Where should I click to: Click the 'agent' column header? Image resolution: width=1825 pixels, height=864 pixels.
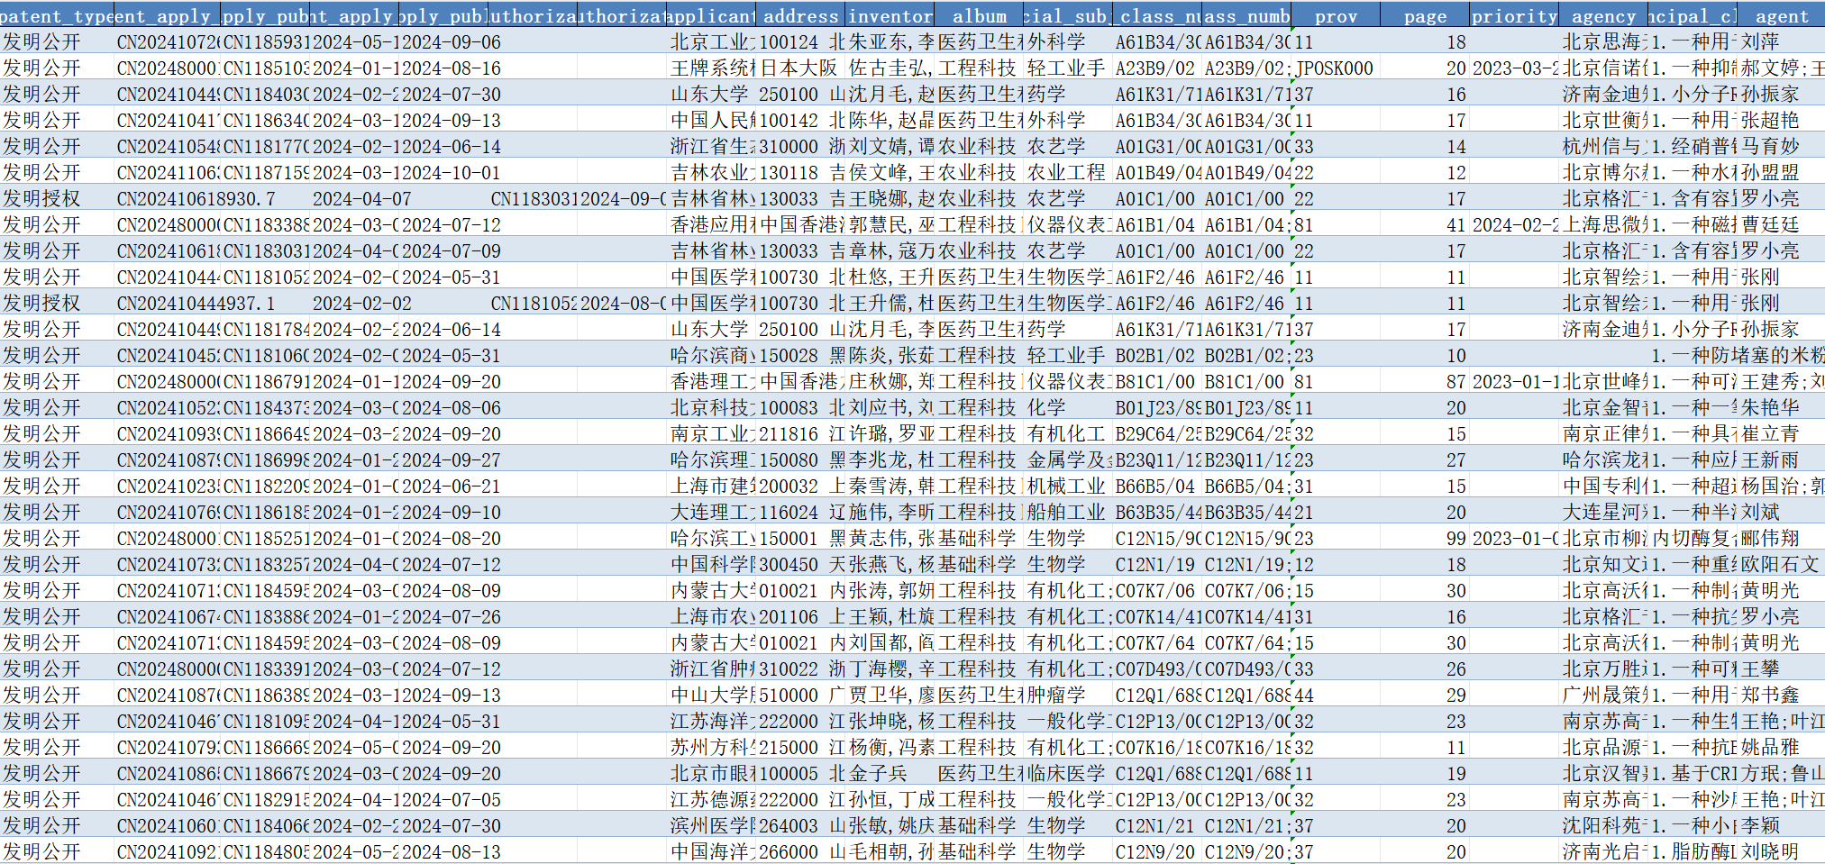click(x=1781, y=16)
